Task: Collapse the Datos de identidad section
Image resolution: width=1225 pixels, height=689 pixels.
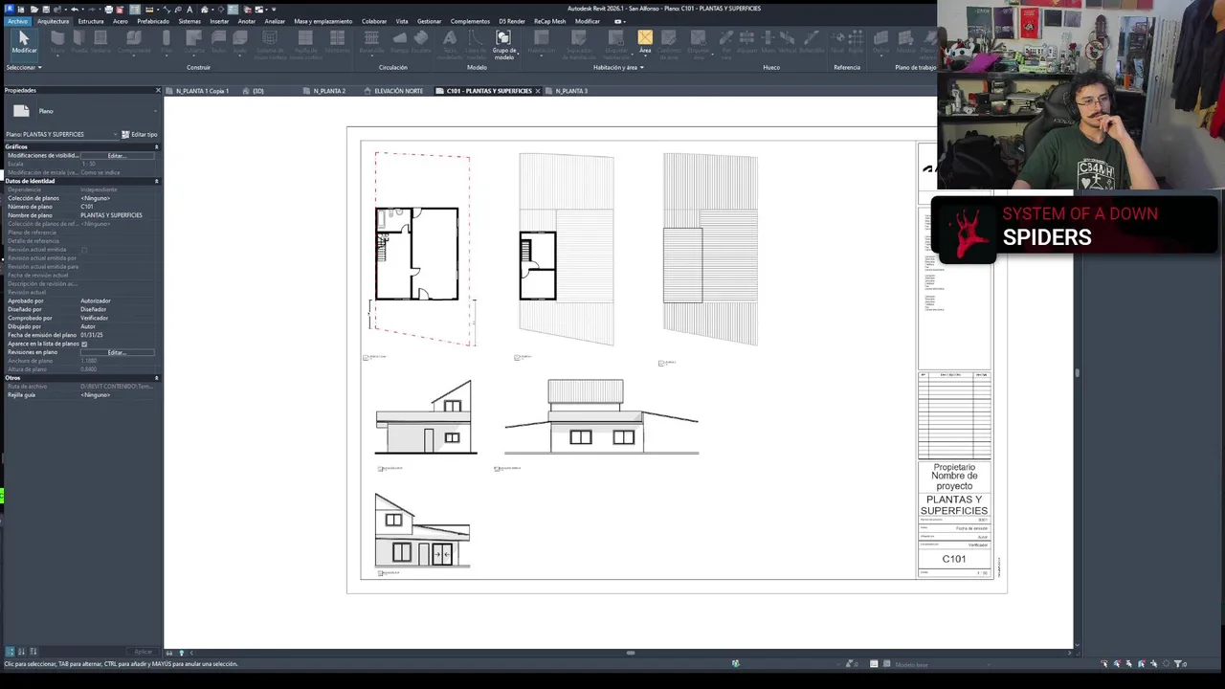Action: click(156, 181)
